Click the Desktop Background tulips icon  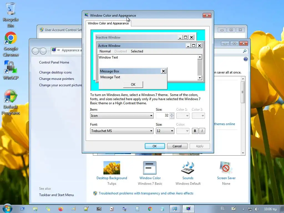(x=112, y=168)
